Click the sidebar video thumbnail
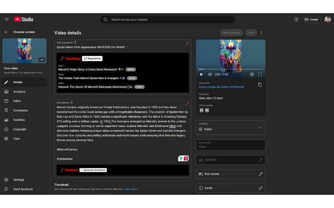Image resolution: width=334 pixels, height=208 pixels. pyautogui.click(x=24, y=51)
